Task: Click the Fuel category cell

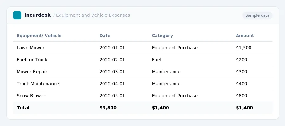Action: pos(156,60)
